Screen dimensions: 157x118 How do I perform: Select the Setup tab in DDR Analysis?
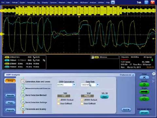10,81
